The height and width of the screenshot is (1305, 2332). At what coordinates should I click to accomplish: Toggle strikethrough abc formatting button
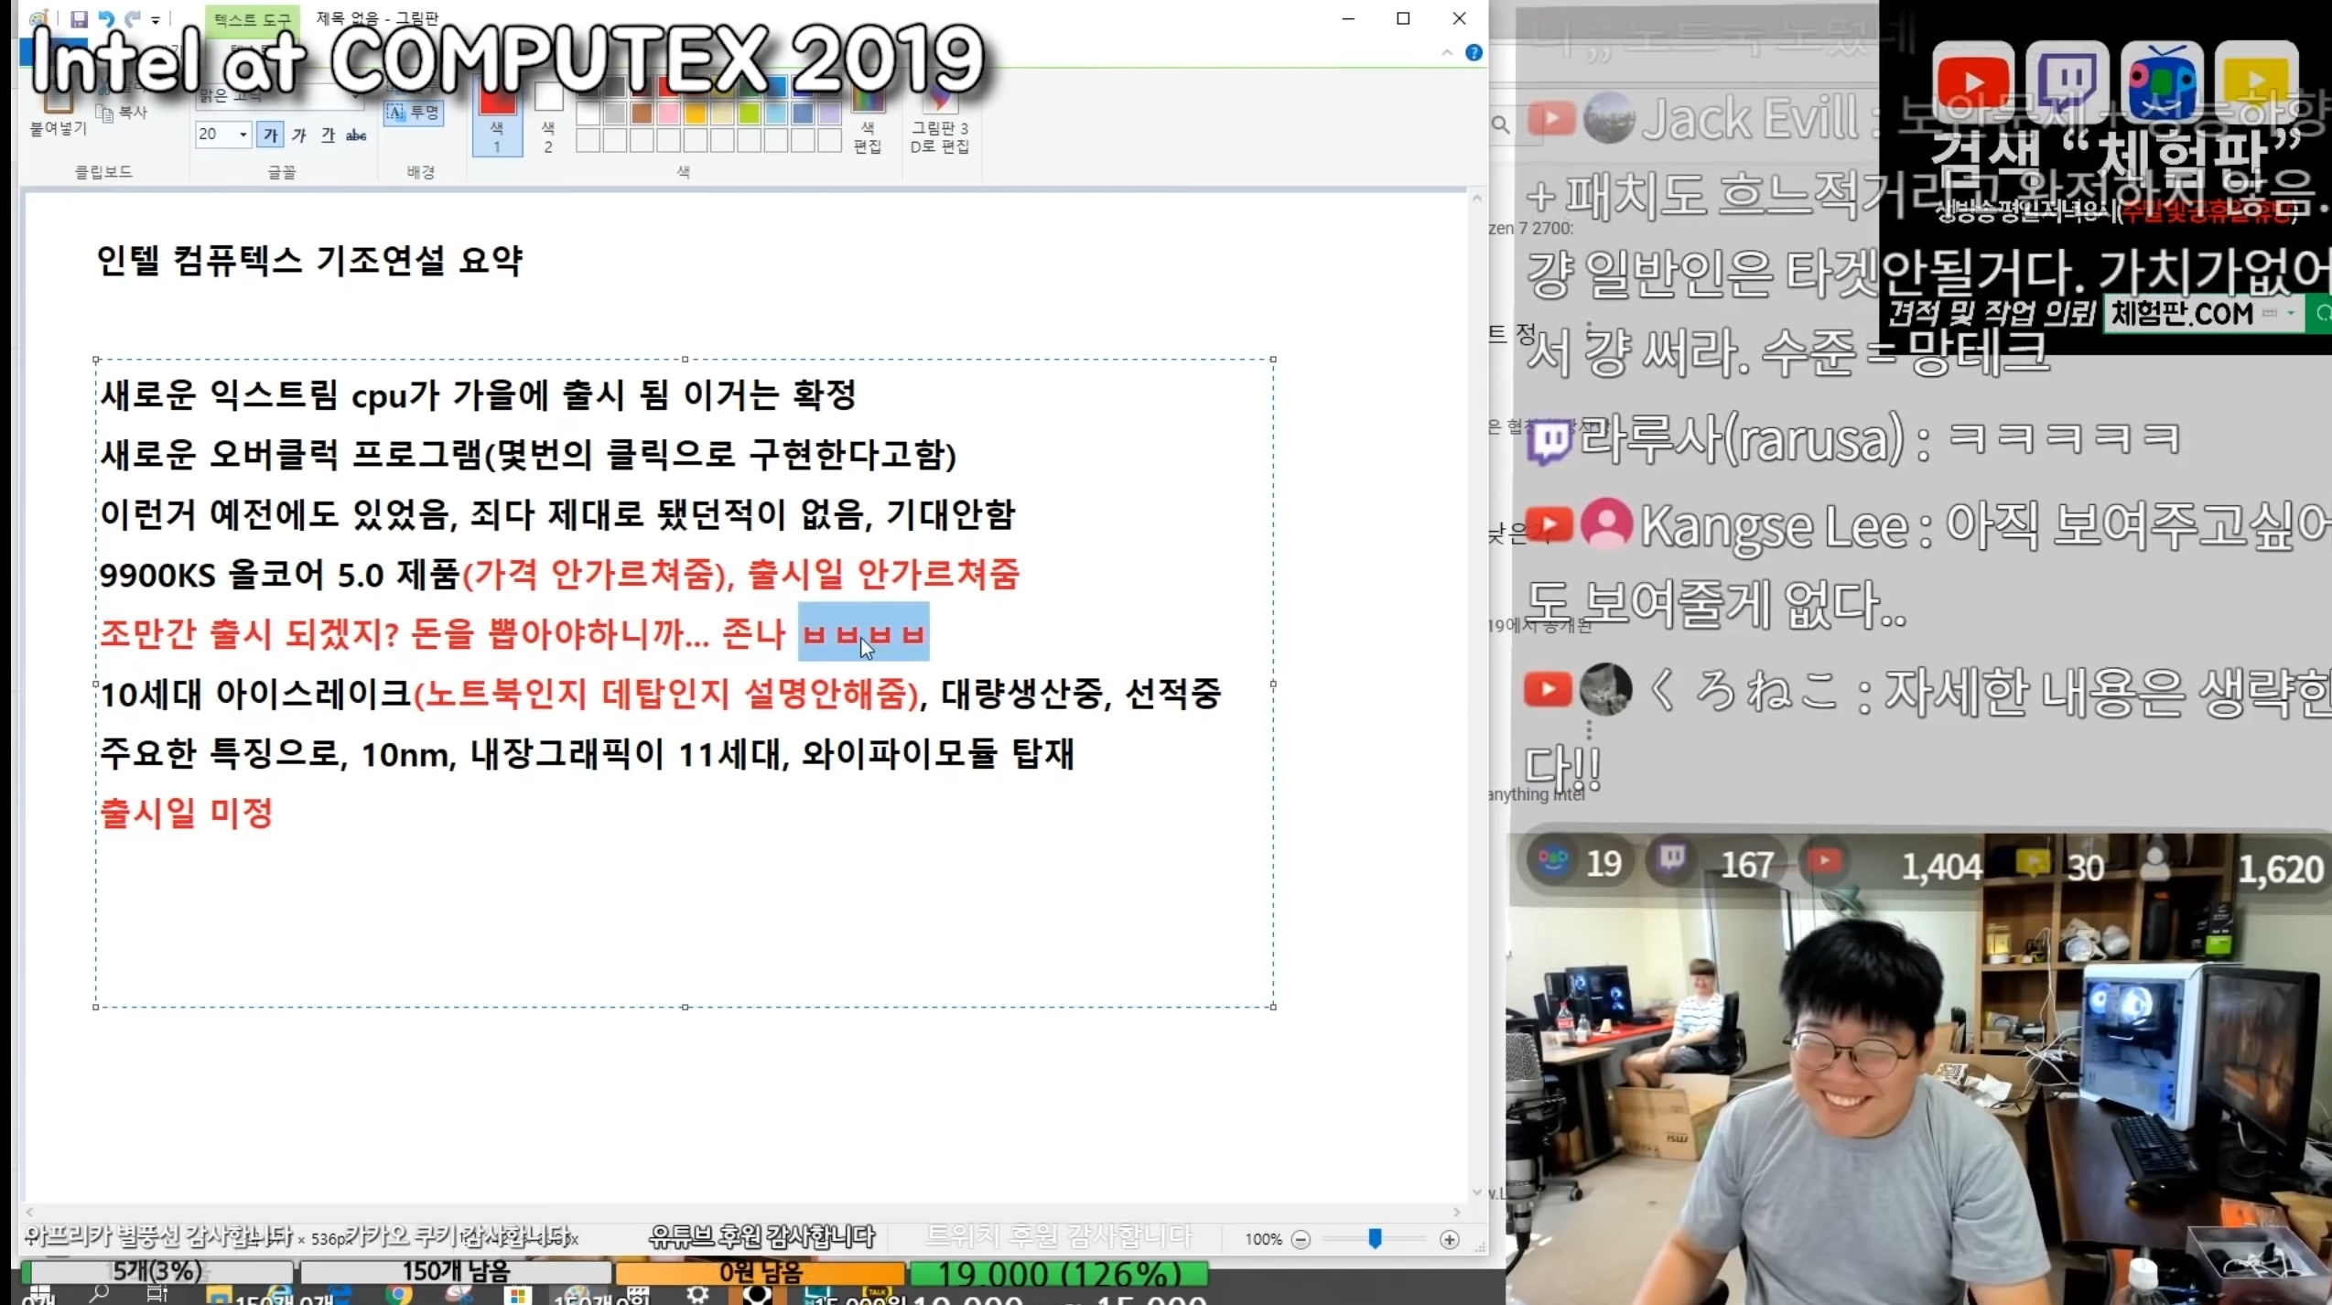point(356,135)
